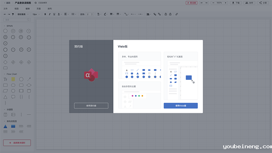The image size is (272, 153).
Task: Open the fill color picker
Action: (x=99, y=14)
